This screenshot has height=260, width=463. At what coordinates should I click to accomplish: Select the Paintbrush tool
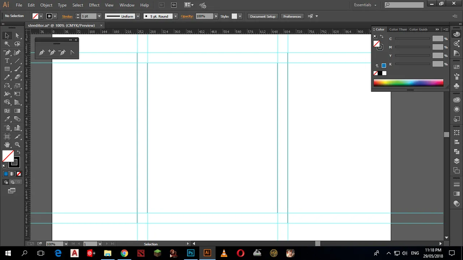[17, 69]
